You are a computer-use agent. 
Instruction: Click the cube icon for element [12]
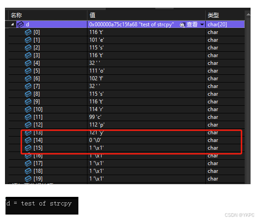click(28, 125)
